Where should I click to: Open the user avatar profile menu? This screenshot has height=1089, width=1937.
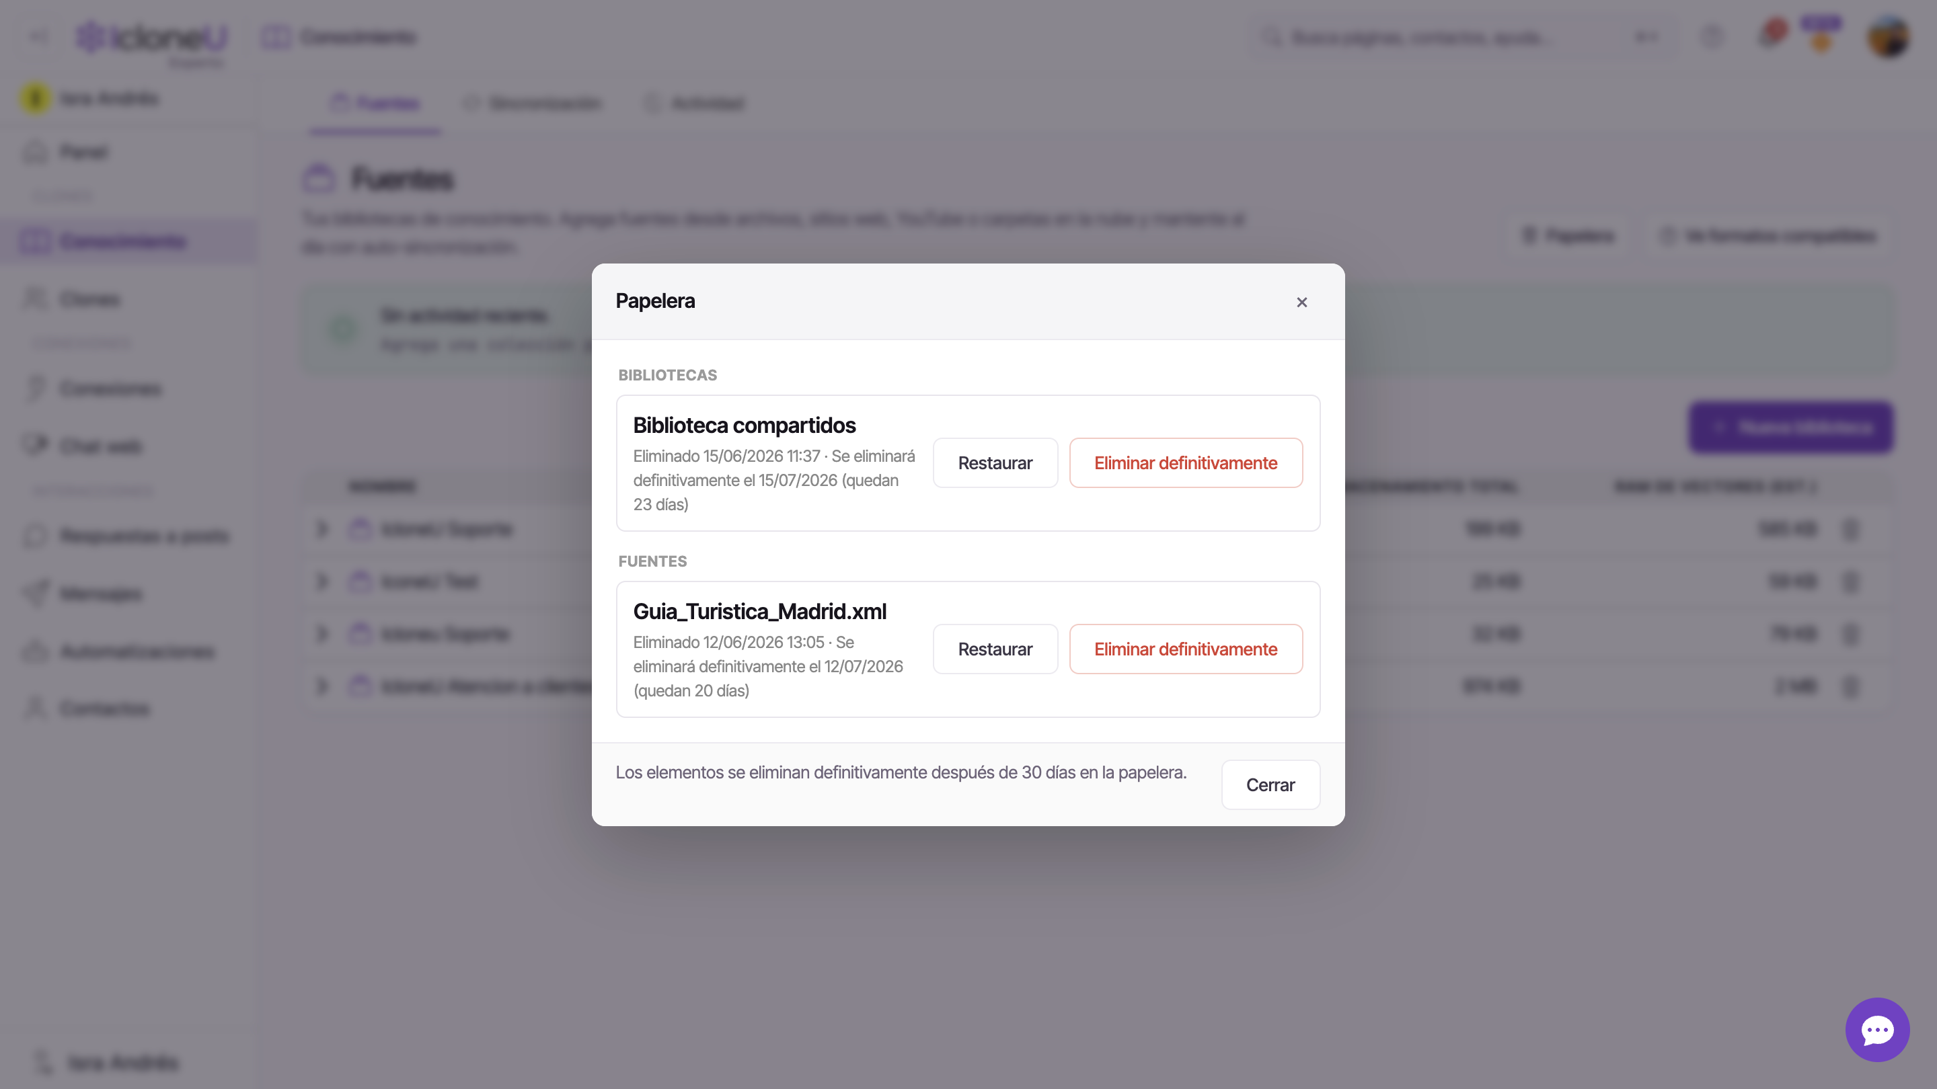pyautogui.click(x=1888, y=37)
